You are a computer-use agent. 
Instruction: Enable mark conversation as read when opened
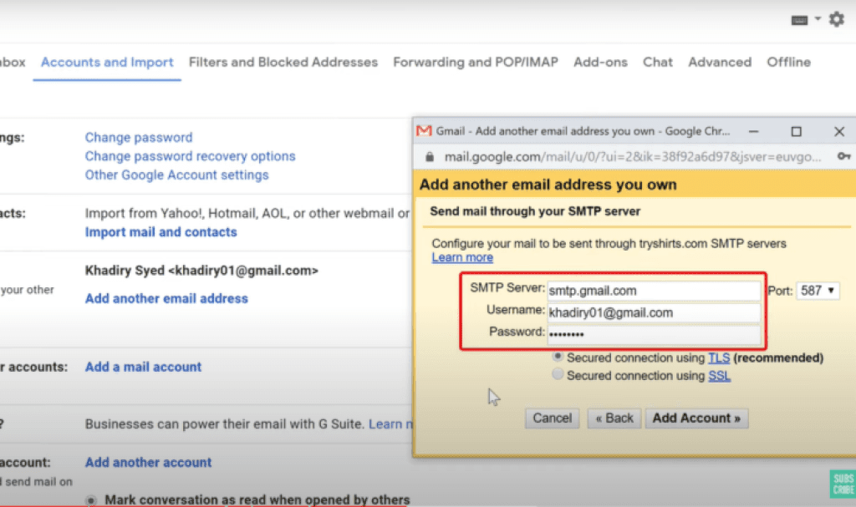90,499
